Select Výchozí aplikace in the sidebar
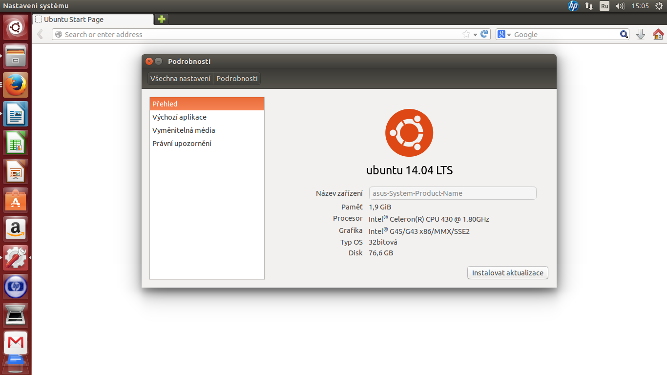Viewport: 667px width, 375px height. pyautogui.click(x=179, y=117)
